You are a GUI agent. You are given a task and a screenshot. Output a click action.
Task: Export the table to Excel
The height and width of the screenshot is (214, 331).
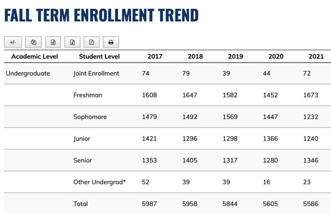(x=72, y=42)
